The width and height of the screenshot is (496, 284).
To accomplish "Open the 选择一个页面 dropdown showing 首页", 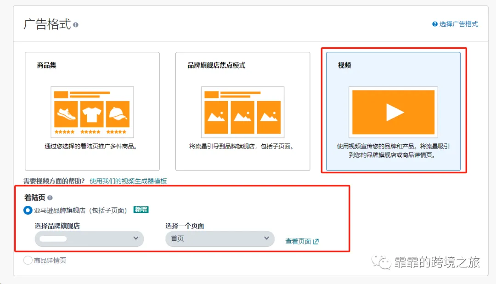I will tap(220, 239).
